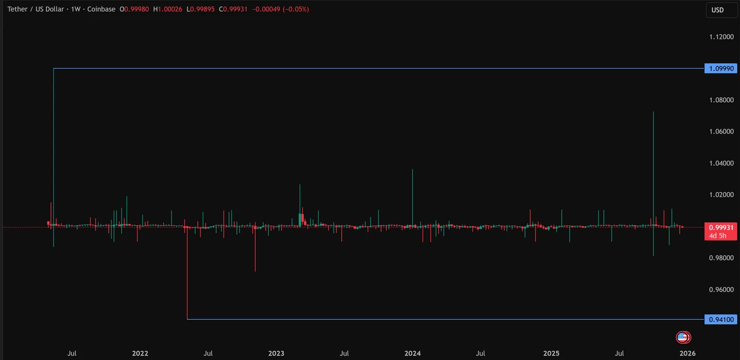Image resolution: width=740 pixels, height=360 pixels.
Task: Click the change value −0.00049 (−0.05%)
Action: click(280, 9)
